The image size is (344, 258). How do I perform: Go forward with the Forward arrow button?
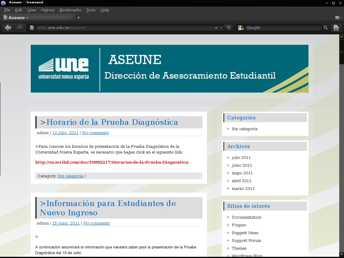(20, 28)
